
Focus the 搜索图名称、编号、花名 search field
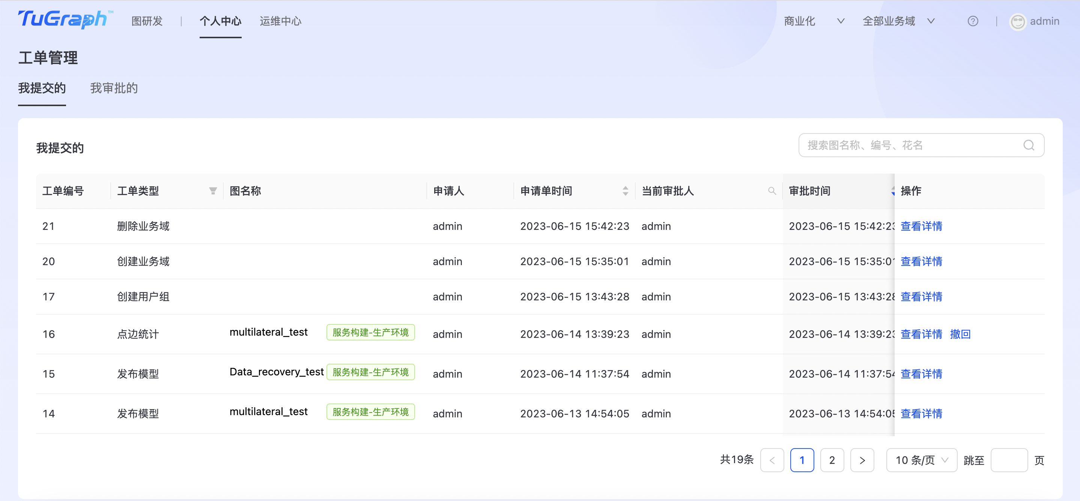(x=921, y=145)
